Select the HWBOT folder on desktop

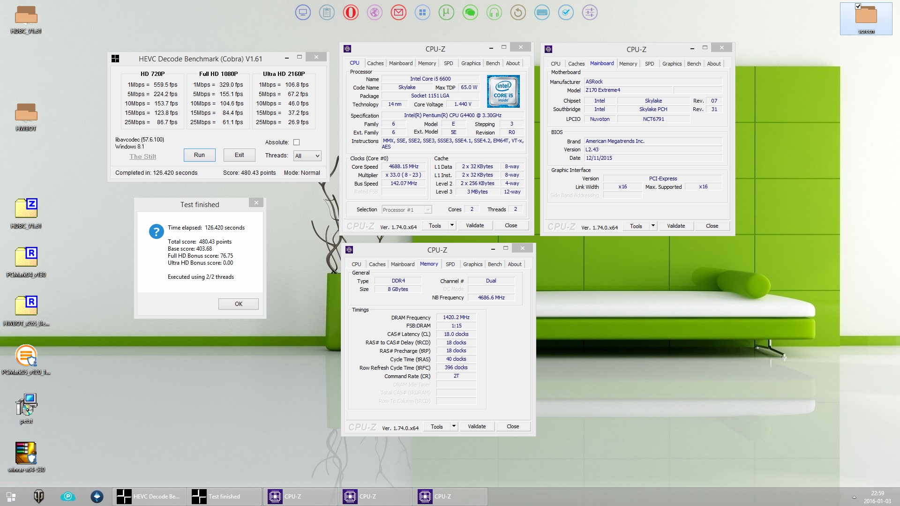point(26,117)
